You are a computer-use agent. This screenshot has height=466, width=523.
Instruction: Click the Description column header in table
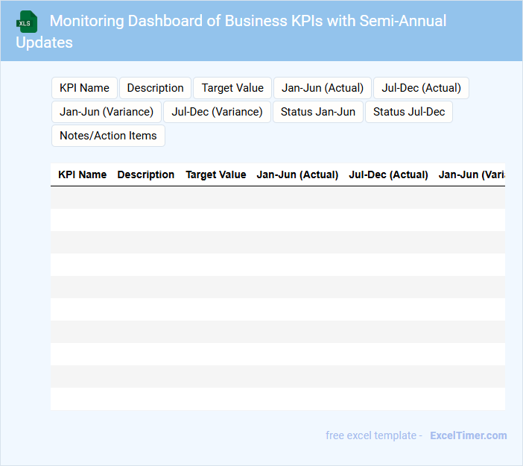(x=146, y=174)
